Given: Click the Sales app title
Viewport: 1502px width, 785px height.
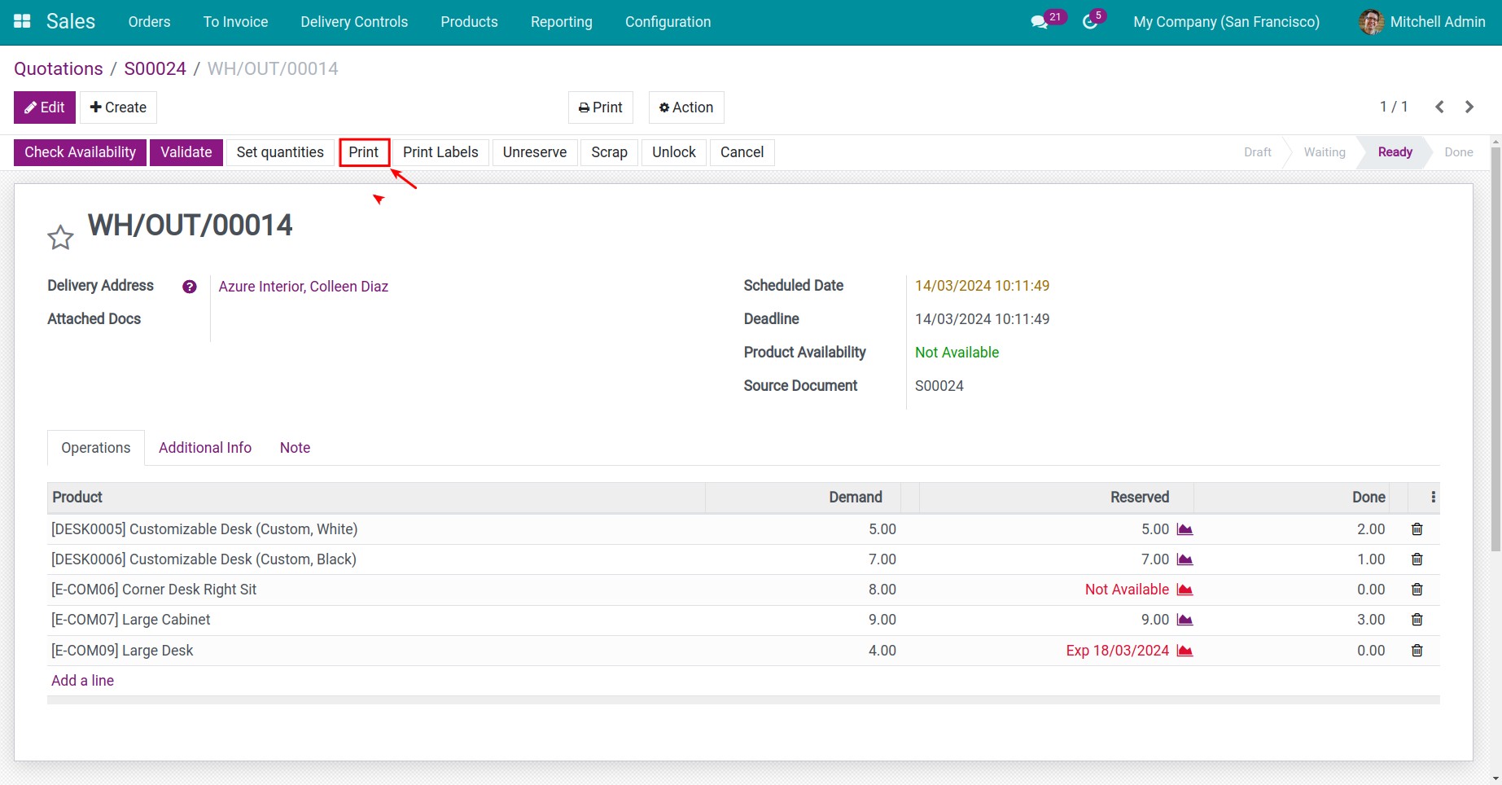Looking at the screenshot, I should (x=71, y=22).
